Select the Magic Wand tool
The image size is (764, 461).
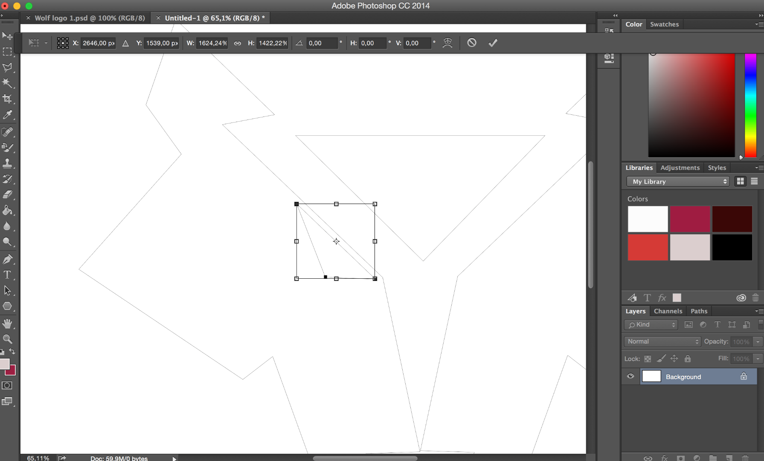coord(7,83)
